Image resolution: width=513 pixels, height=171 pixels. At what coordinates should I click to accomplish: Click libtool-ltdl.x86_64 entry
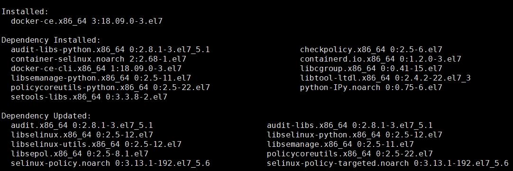tap(385, 78)
